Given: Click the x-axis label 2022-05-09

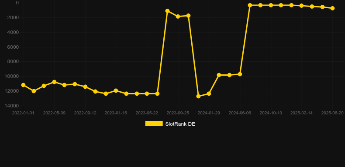Looking at the screenshot, I should [x=54, y=113].
